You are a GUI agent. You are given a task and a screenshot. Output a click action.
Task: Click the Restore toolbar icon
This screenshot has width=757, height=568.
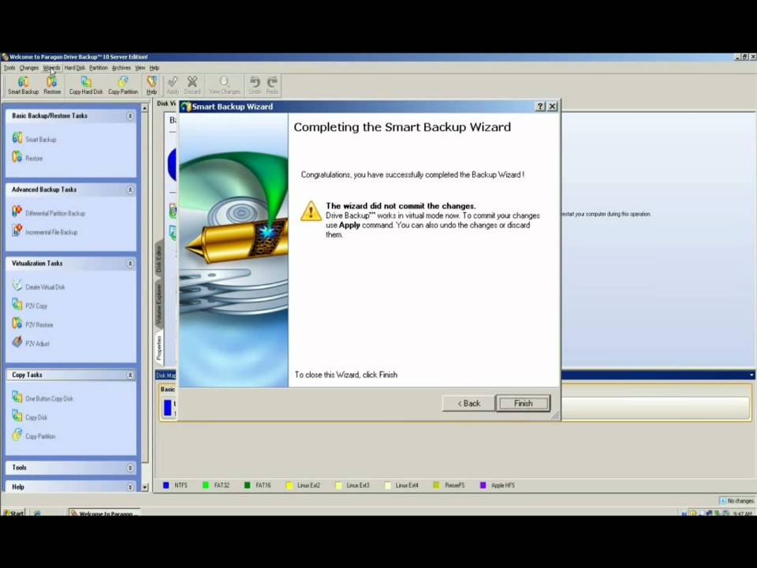click(x=52, y=85)
